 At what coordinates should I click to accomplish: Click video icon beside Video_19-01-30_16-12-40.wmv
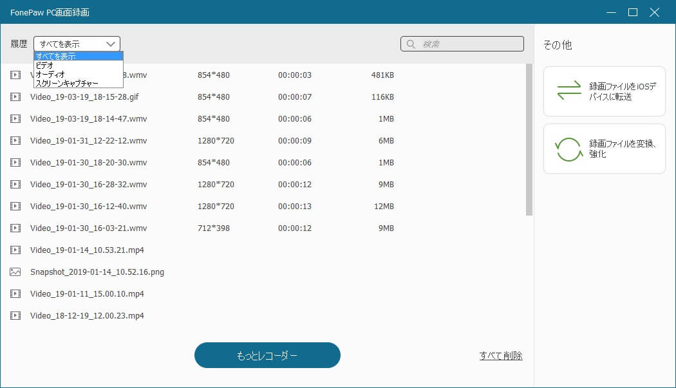click(15, 206)
